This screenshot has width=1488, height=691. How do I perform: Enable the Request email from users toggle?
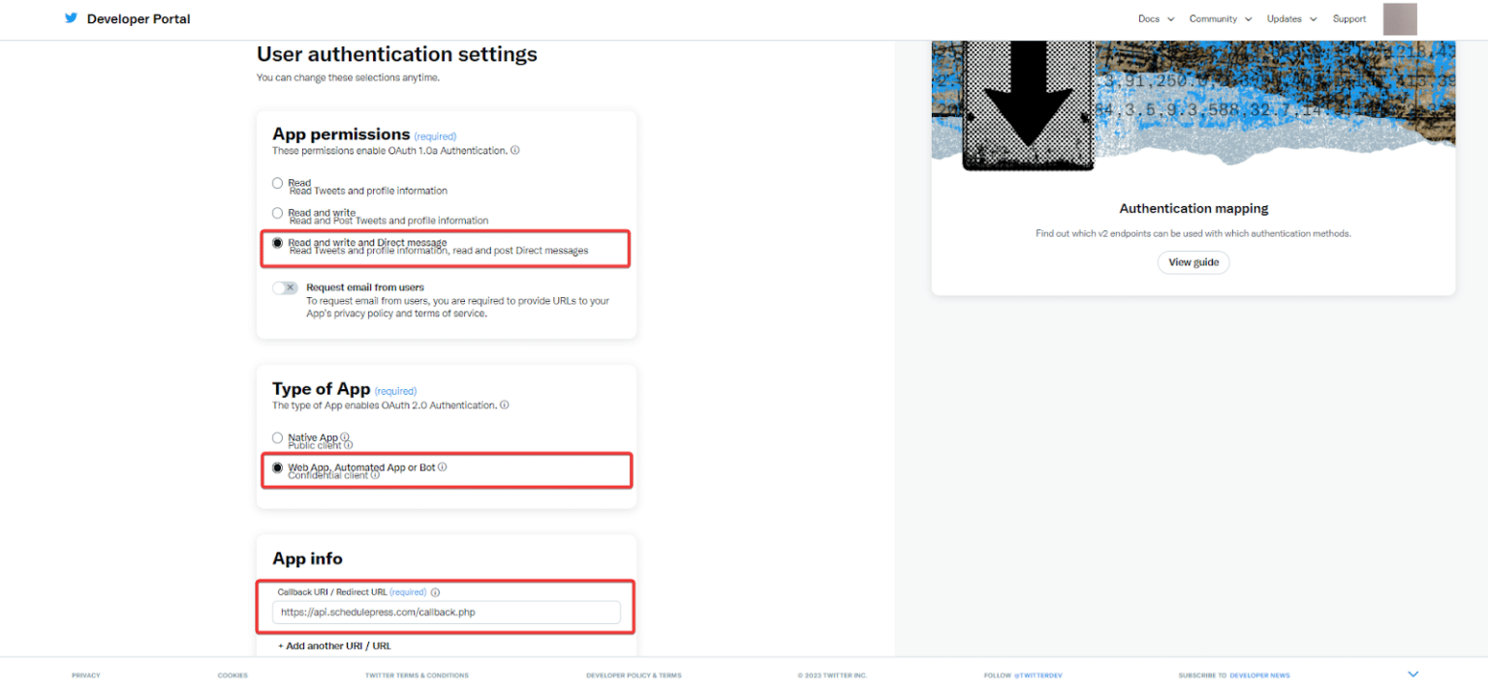tap(286, 287)
